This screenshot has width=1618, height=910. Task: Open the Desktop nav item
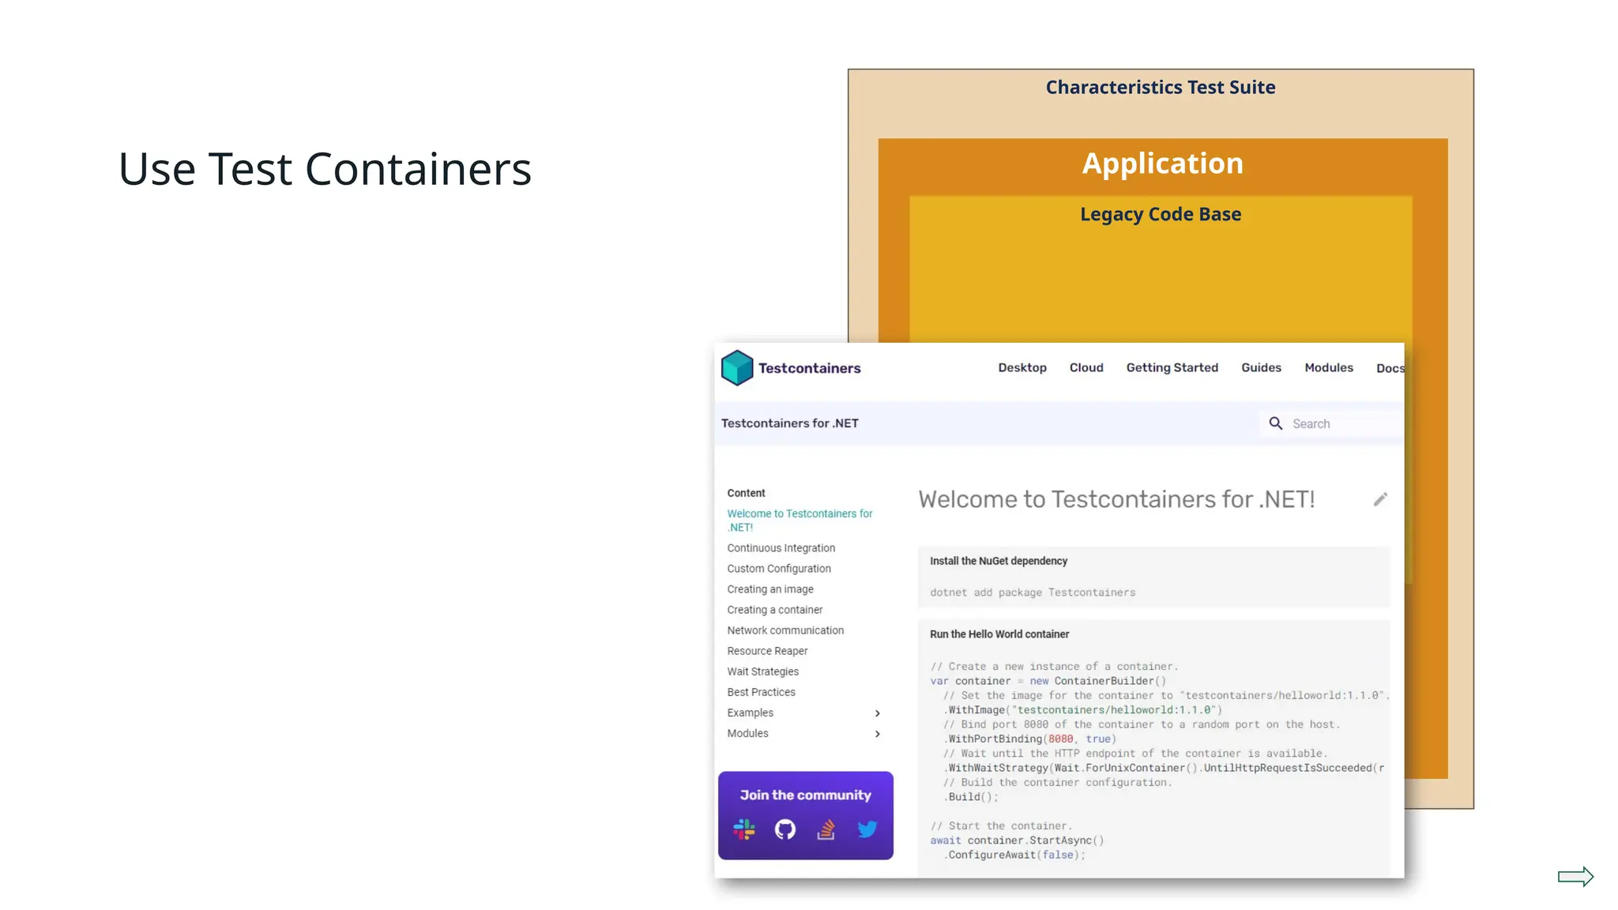[x=1022, y=368]
